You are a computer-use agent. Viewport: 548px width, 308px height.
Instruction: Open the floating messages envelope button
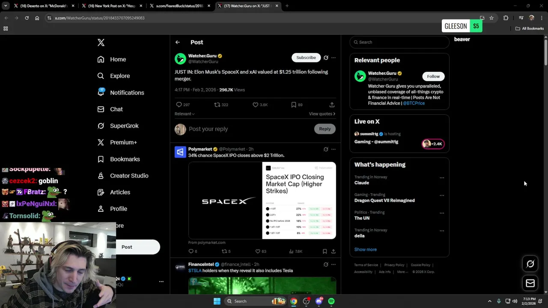[530, 283]
